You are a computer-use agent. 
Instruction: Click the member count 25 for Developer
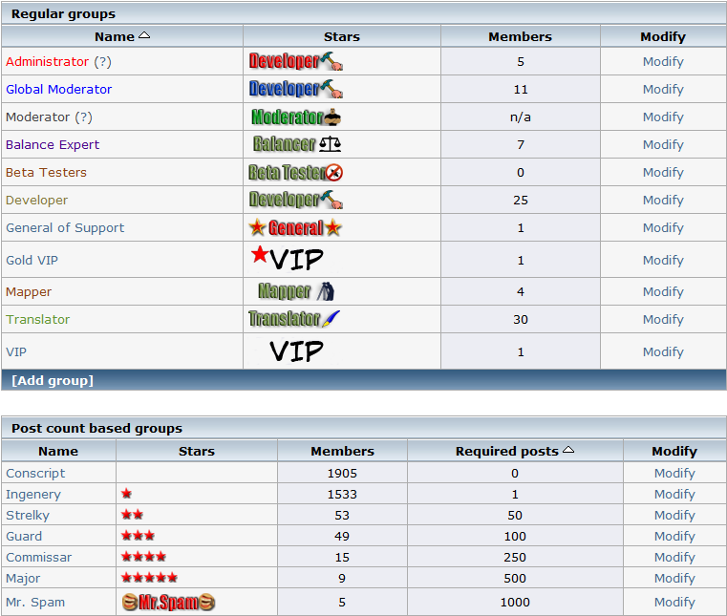click(521, 201)
